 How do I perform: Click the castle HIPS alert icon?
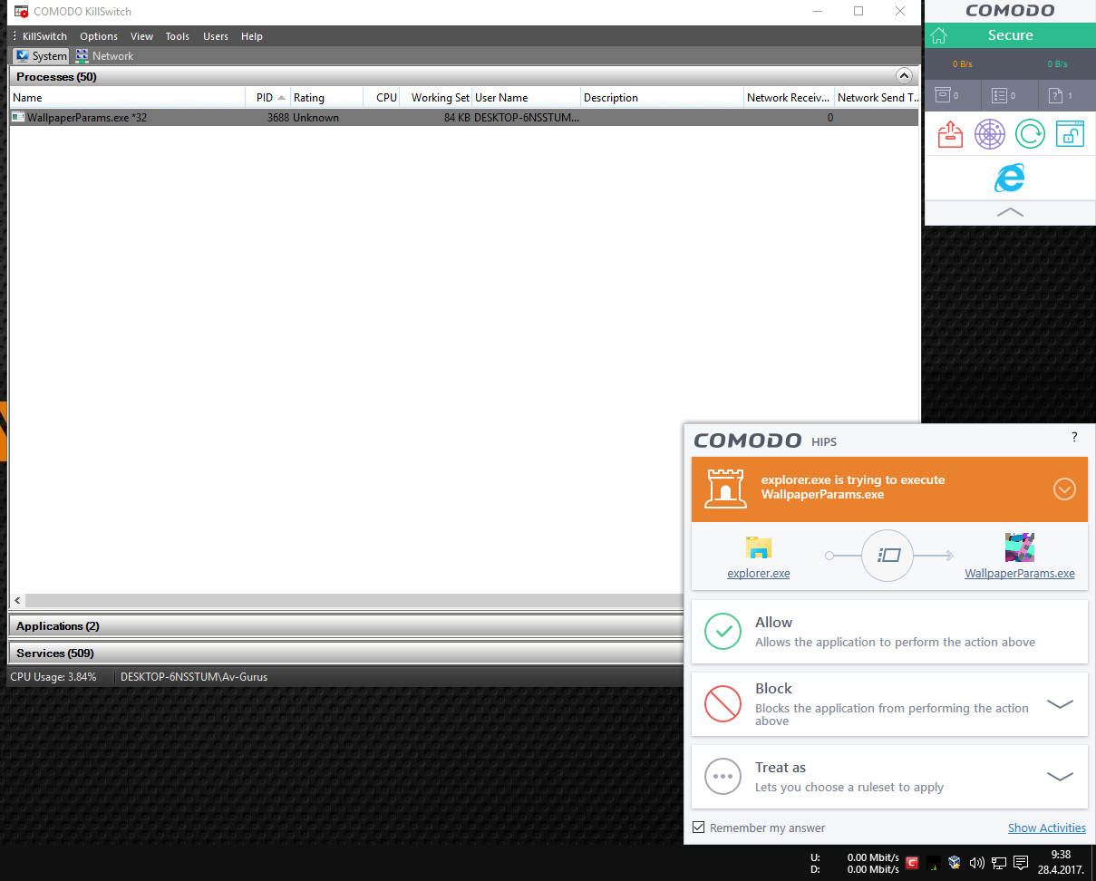coord(725,488)
